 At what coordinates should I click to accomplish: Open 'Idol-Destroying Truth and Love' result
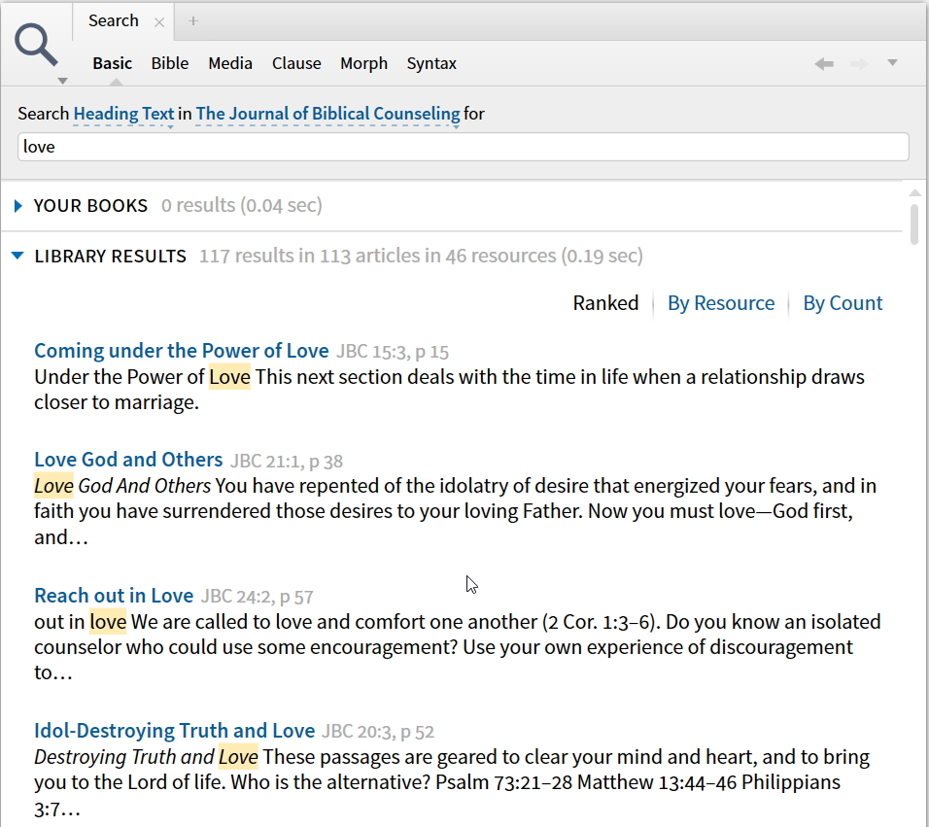pos(174,731)
